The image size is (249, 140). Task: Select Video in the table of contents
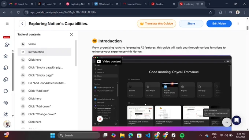tap(44, 44)
